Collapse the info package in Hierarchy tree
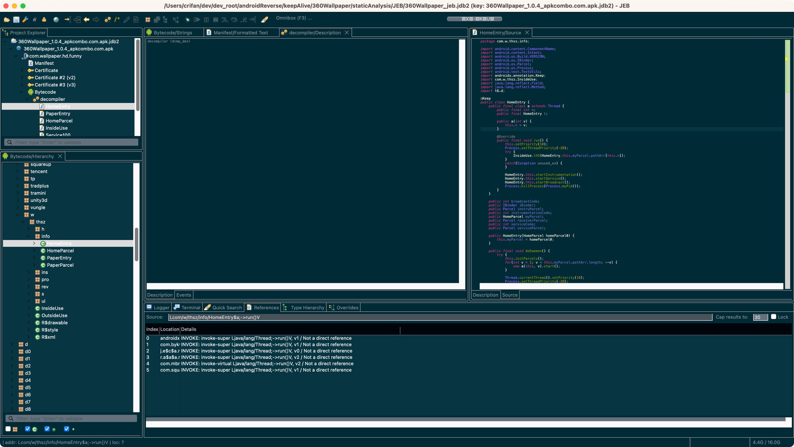794x447 pixels. tap(29, 236)
